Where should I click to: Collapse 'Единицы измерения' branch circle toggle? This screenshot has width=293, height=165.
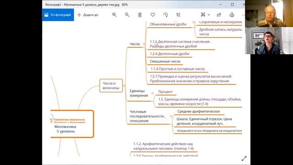pos(152,93)
